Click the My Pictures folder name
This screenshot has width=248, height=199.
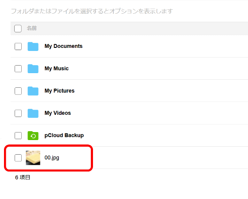pyautogui.click(x=59, y=91)
